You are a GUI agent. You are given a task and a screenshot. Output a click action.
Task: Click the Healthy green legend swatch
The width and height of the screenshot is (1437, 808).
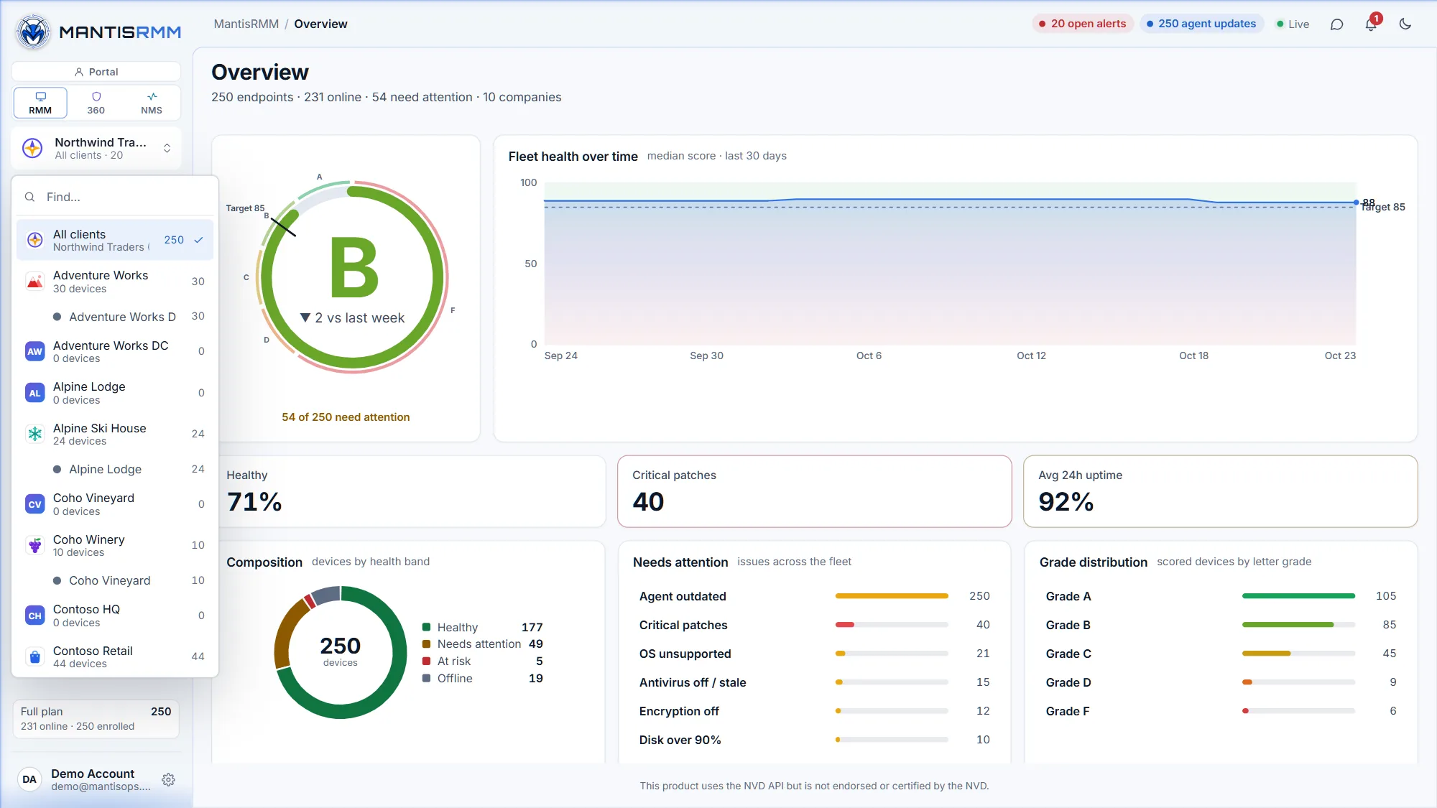426,627
